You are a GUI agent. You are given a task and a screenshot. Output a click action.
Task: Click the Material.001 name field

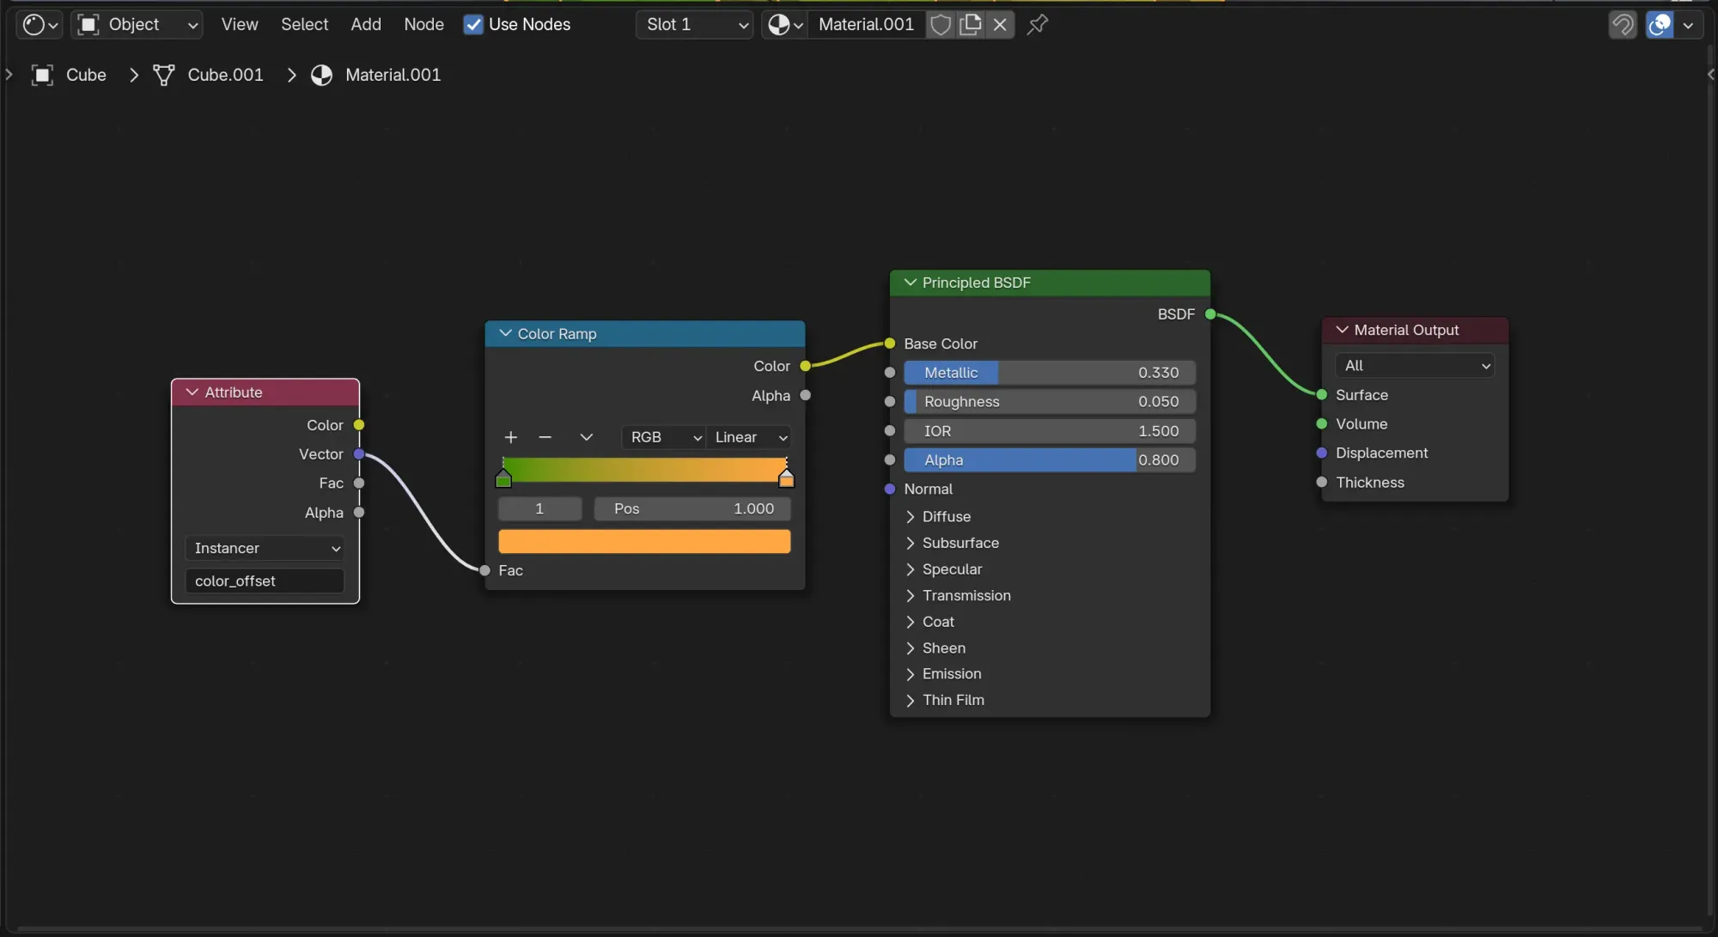[x=866, y=24]
